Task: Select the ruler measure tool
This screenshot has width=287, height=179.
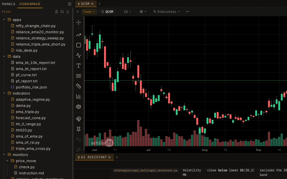Action: coord(78,86)
